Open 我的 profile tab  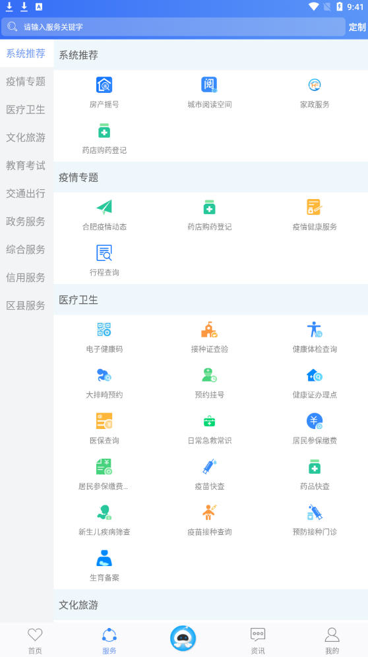332,641
